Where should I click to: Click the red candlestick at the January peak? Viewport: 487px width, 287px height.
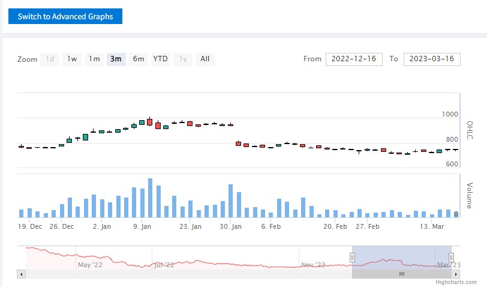pyautogui.click(x=150, y=122)
